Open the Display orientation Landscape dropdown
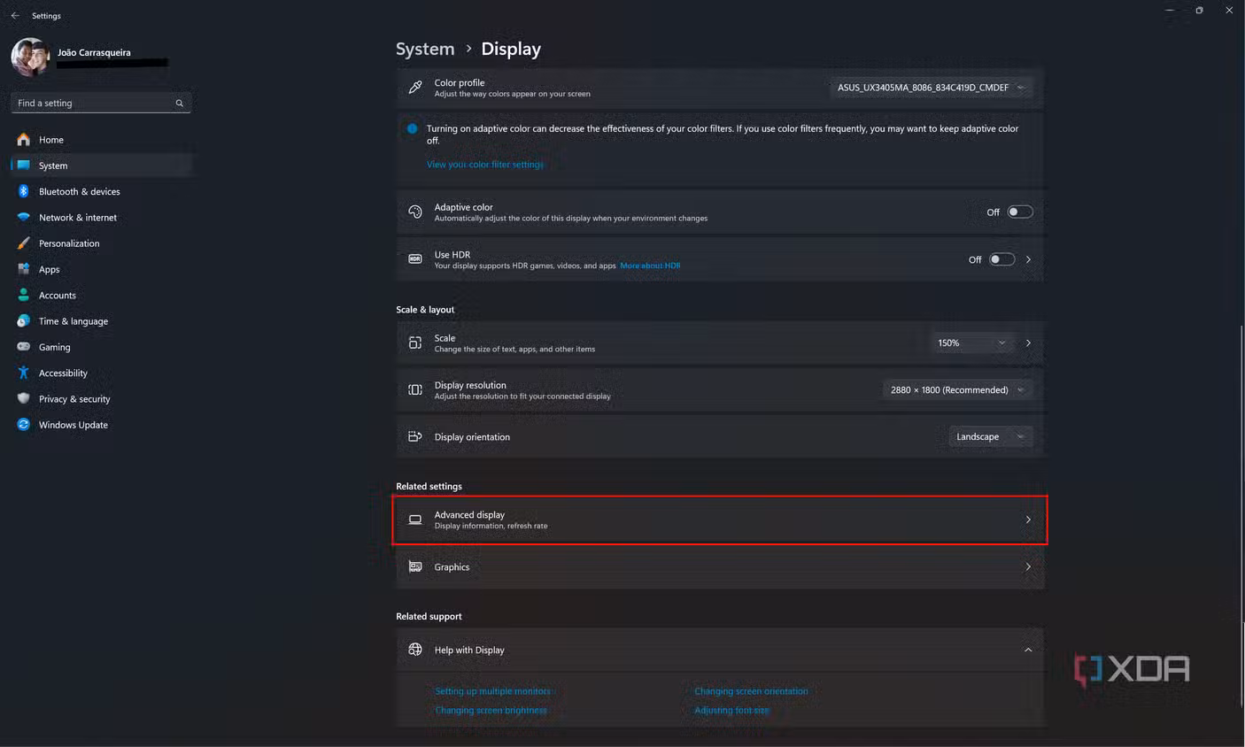Screen dimensions: 1245x747 (990, 436)
